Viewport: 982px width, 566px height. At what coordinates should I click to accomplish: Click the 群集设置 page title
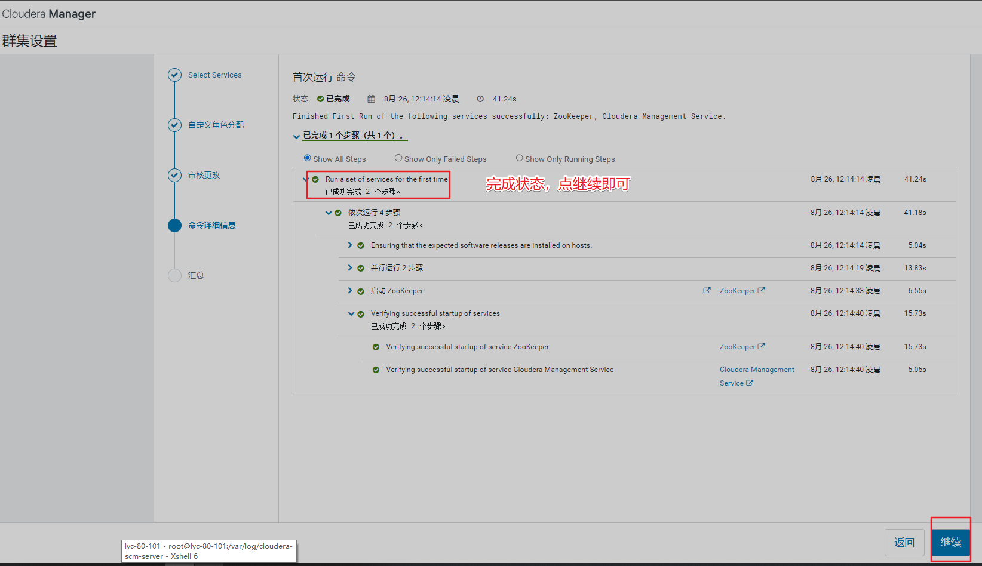click(29, 41)
